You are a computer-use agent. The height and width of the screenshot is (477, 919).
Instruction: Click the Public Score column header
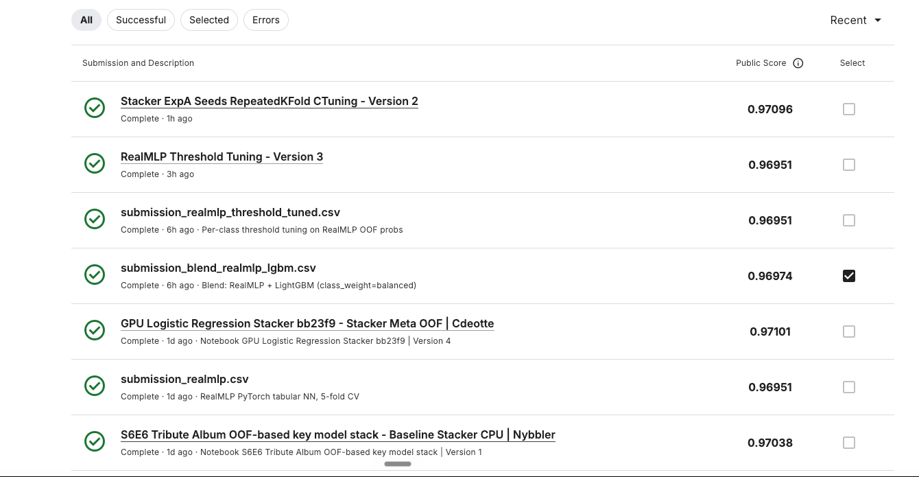click(761, 63)
